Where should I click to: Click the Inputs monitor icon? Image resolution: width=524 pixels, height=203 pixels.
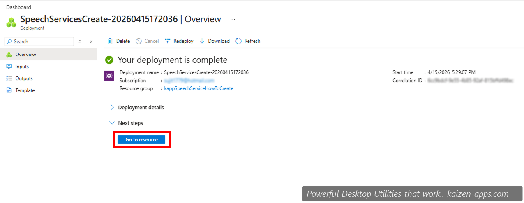[x=9, y=67]
